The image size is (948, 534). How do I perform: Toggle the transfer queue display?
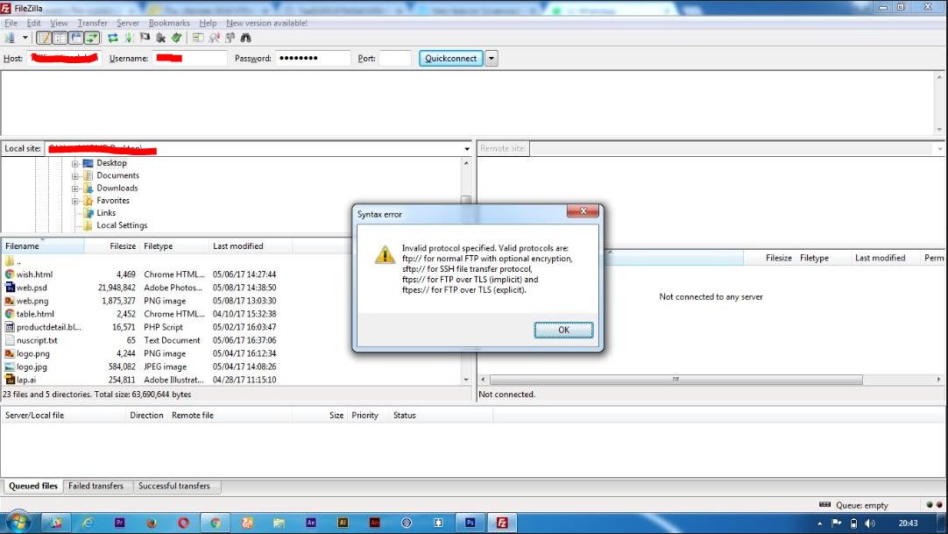coord(91,38)
